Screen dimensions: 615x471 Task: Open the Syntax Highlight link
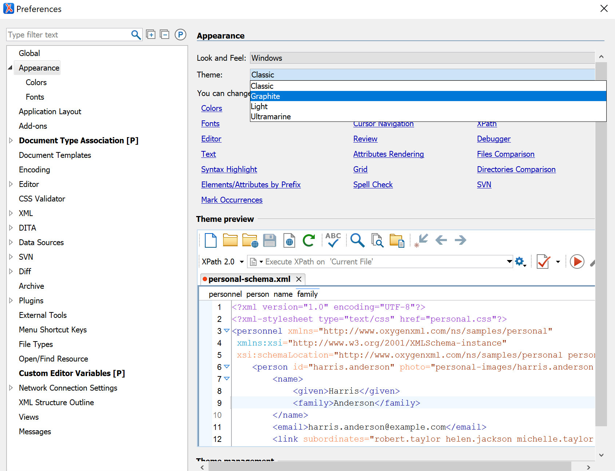pyautogui.click(x=229, y=169)
